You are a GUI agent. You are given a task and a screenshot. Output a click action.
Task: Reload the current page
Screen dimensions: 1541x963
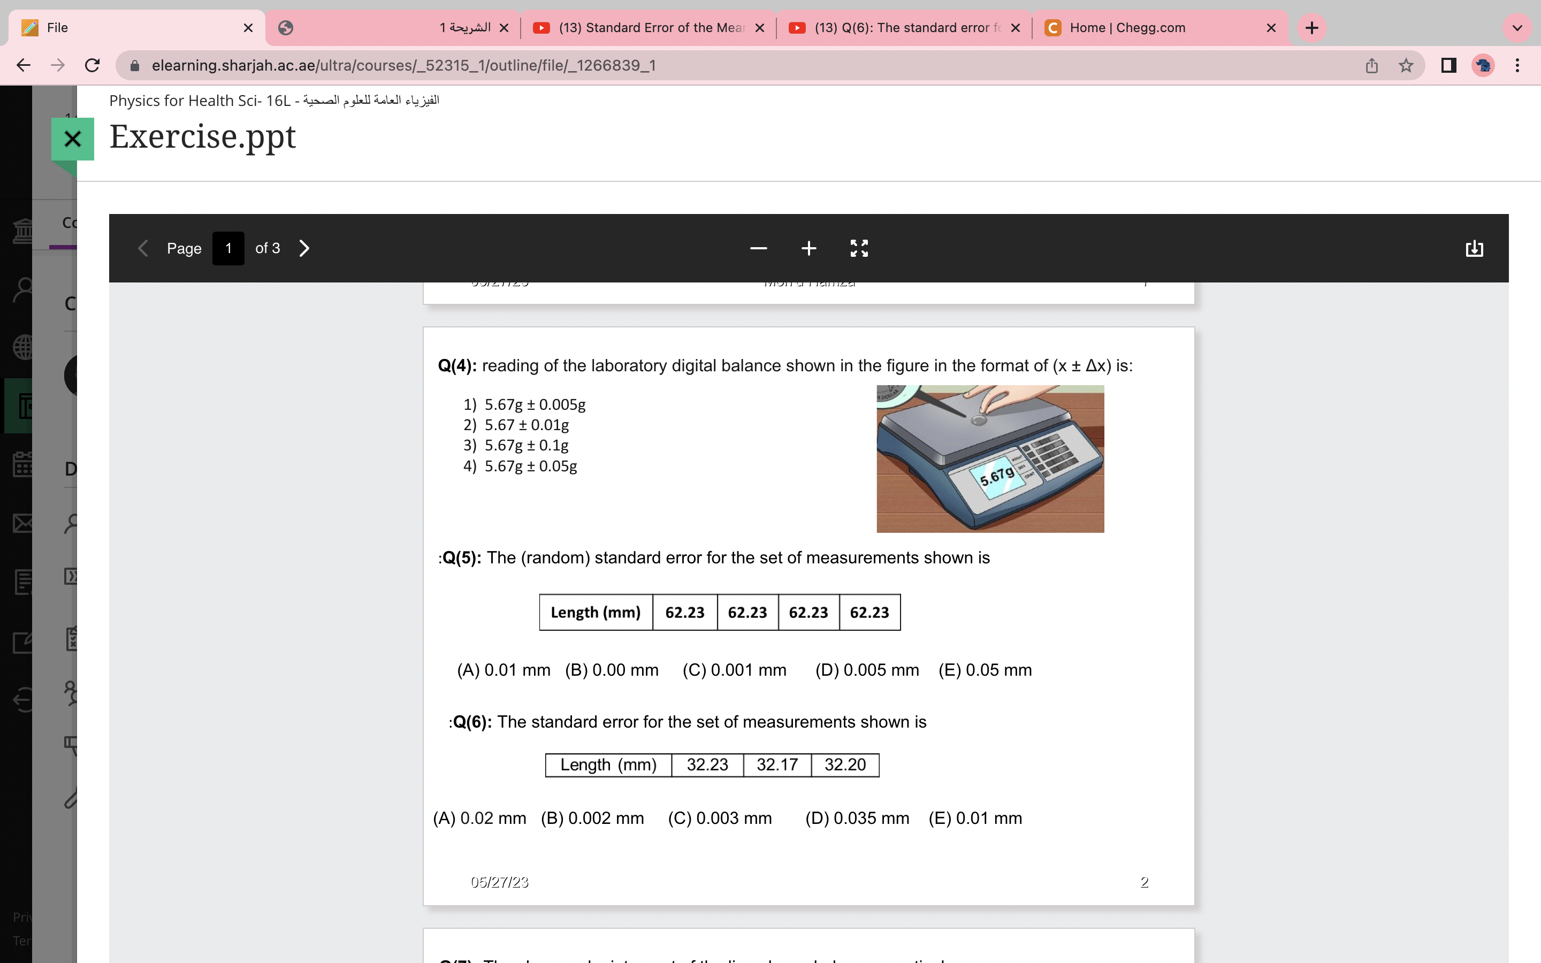pyautogui.click(x=93, y=65)
